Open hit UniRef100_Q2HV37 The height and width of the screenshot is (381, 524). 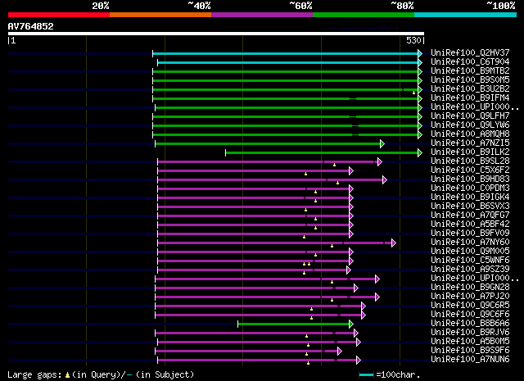coord(470,52)
